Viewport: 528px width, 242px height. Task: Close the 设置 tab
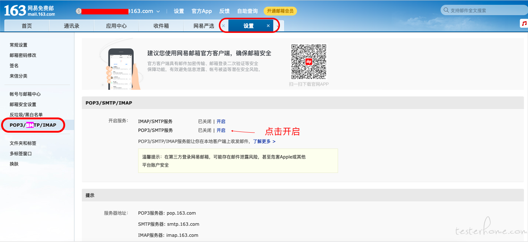pyautogui.click(x=268, y=26)
